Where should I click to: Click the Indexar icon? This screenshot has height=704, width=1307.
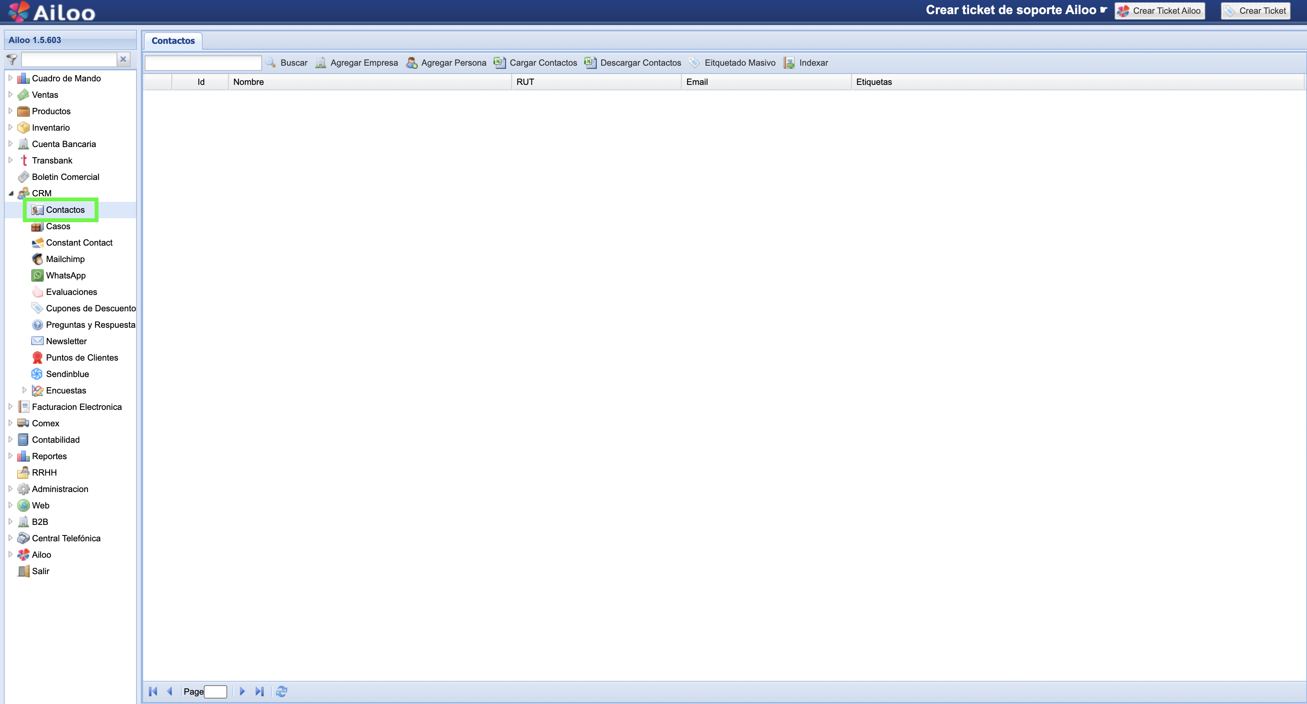pyautogui.click(x=789, y=63)
